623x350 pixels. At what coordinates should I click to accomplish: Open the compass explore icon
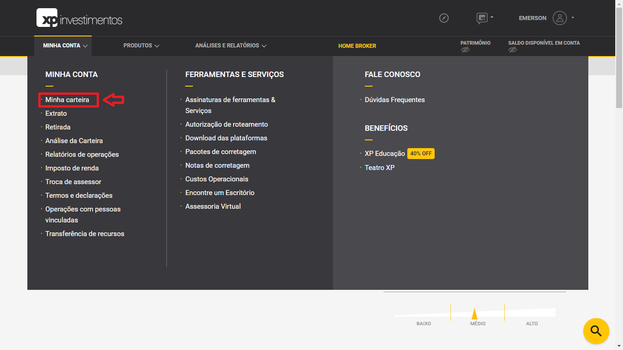[x=444, y=18]
